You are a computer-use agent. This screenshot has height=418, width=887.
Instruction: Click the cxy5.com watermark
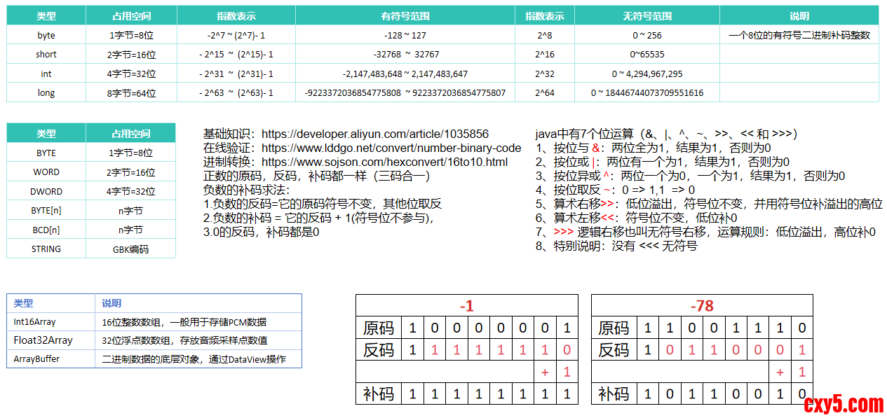click(844, 404)
